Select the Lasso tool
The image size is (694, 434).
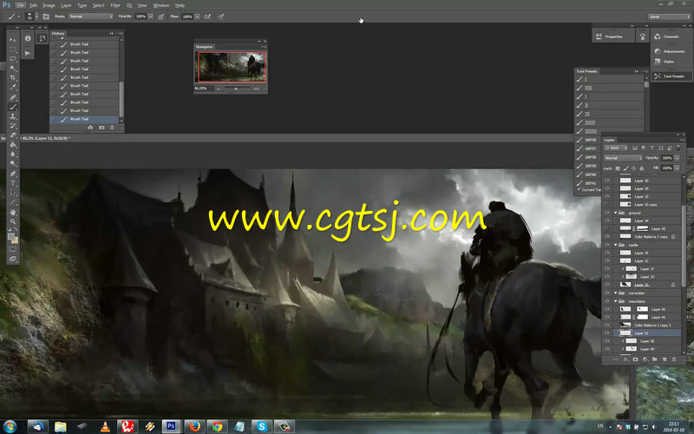point(13,58)
